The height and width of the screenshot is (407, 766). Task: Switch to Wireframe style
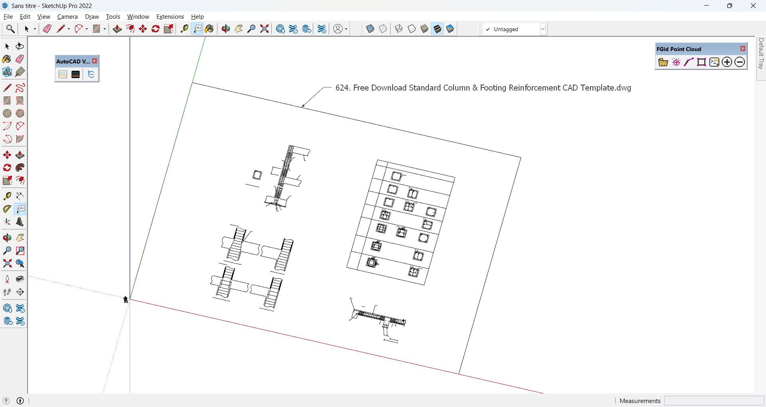coord(399,29)
